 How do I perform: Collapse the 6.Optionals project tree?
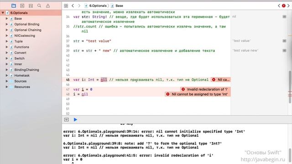point(3,13)
